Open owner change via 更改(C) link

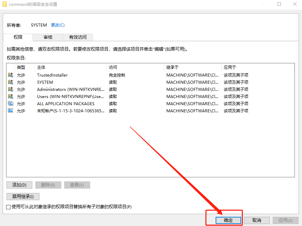(x=57, y=25)
